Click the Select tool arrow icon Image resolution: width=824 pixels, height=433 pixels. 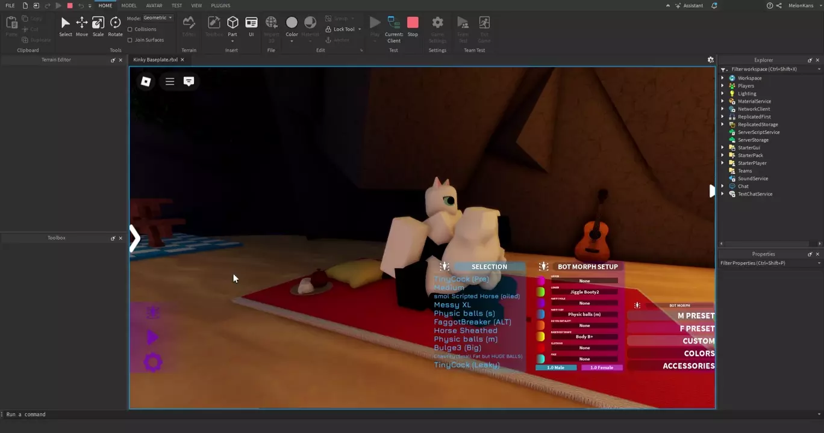pyautogui.click(x=66, y=24)
